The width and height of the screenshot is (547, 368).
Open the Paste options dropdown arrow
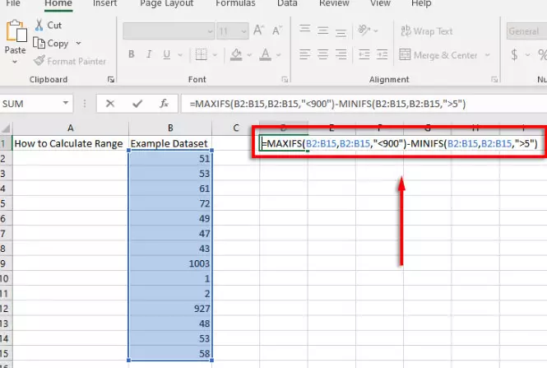point(15,62)
